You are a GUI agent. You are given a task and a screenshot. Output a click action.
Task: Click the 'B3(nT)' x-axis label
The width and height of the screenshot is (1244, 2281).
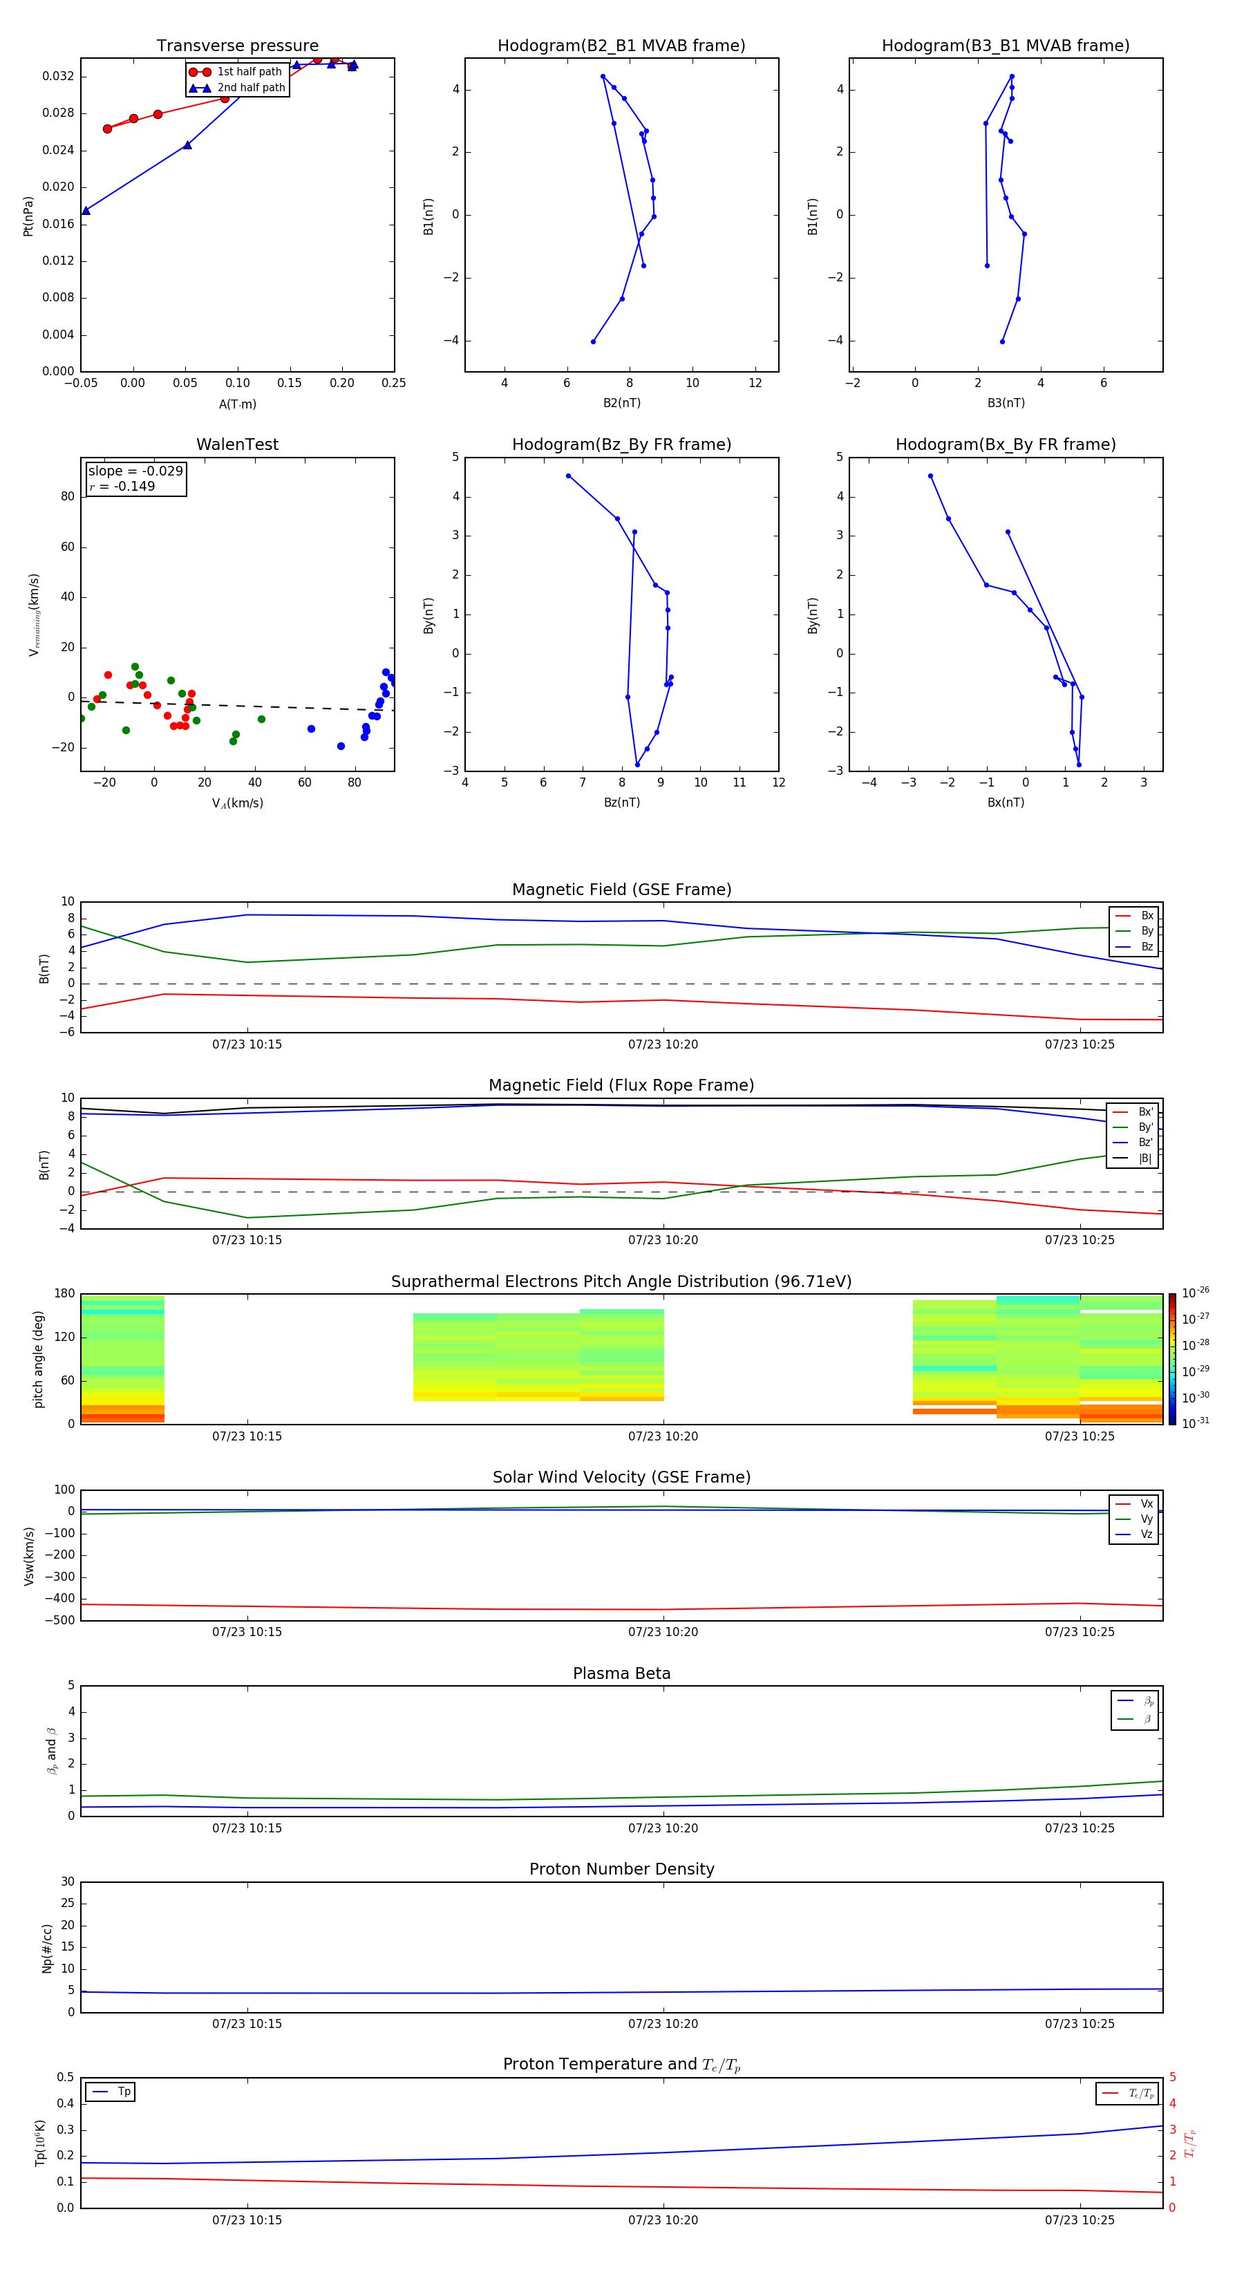[x=1006, y=403]
